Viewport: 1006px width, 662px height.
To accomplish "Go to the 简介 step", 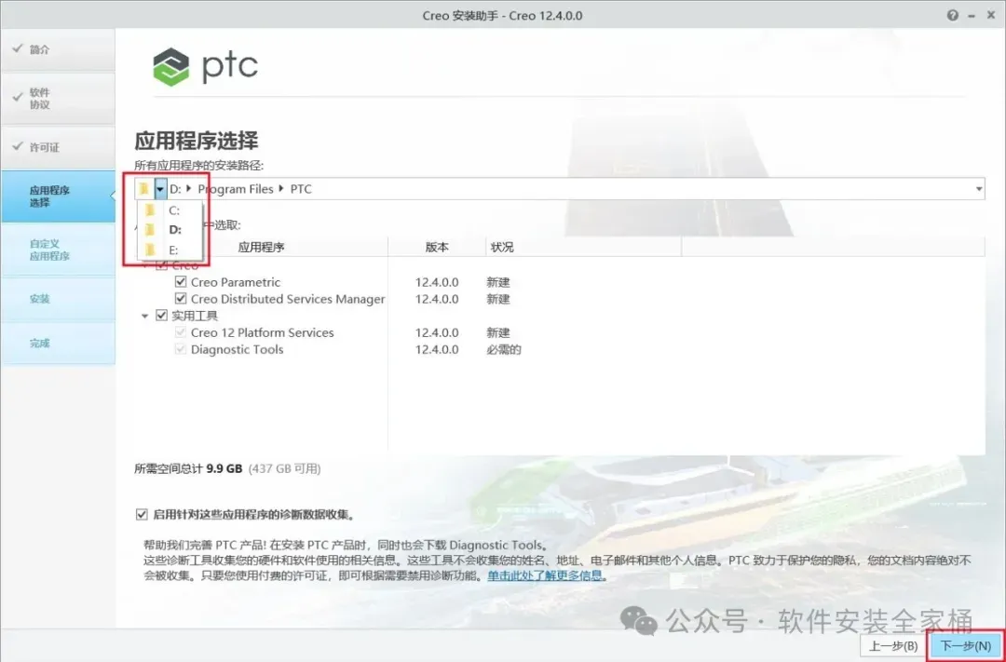I will tap(58, 49).
